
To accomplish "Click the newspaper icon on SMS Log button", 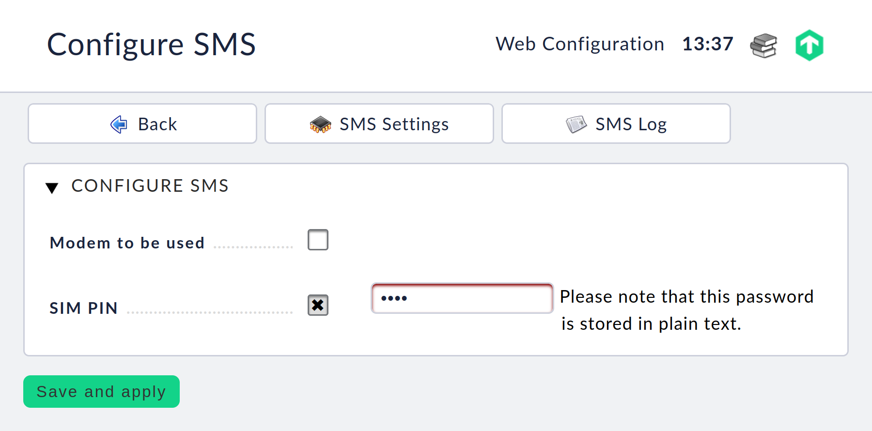I will [576, 123].
